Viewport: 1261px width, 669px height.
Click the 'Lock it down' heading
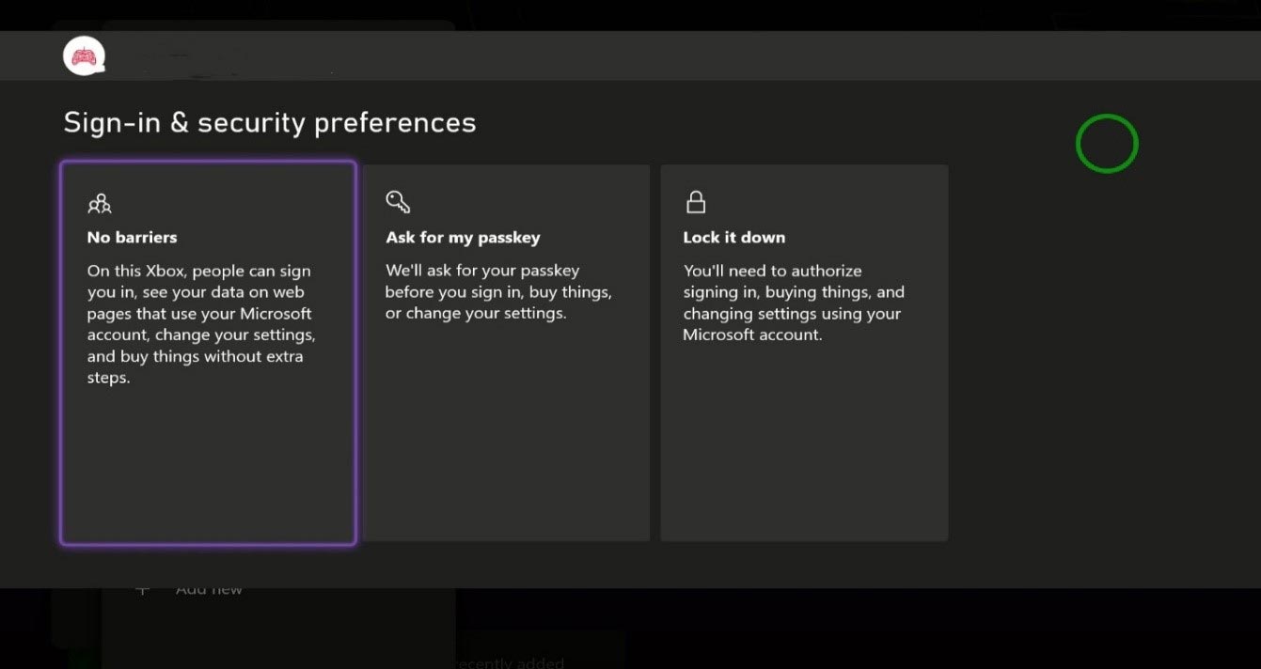click(x=734, y=238)
